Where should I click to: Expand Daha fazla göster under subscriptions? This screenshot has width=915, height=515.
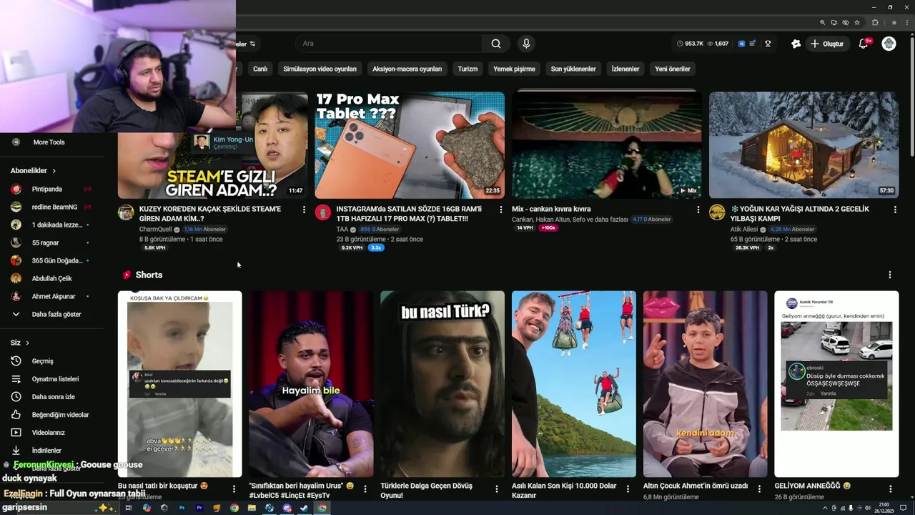pos(49,314)
